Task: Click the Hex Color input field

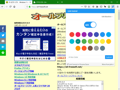Action: click(x=86, y=57)
